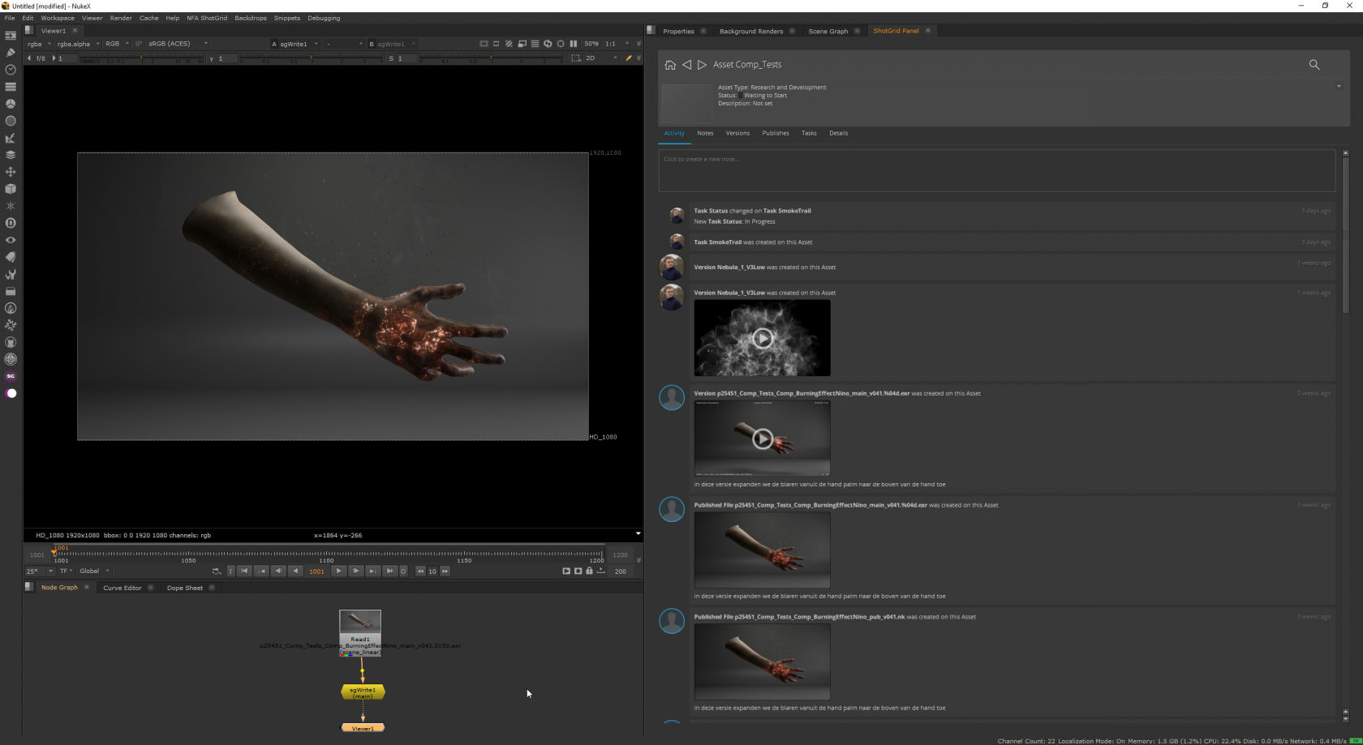
Task: Click the viewer refresh icon
Action: click(548, 44)
